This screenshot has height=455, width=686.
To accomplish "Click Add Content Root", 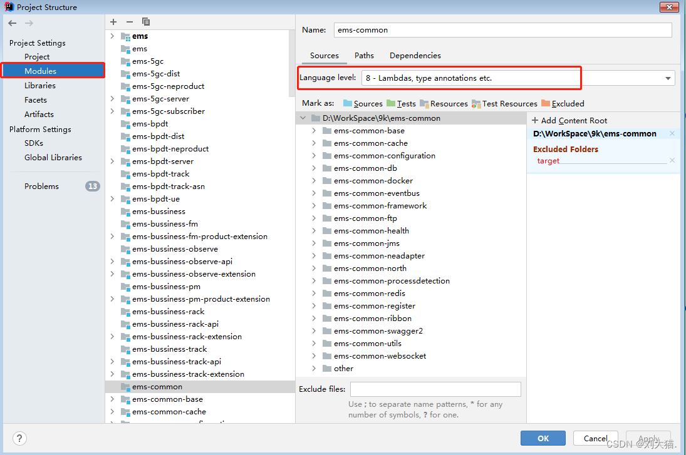I will coord(569,120).
